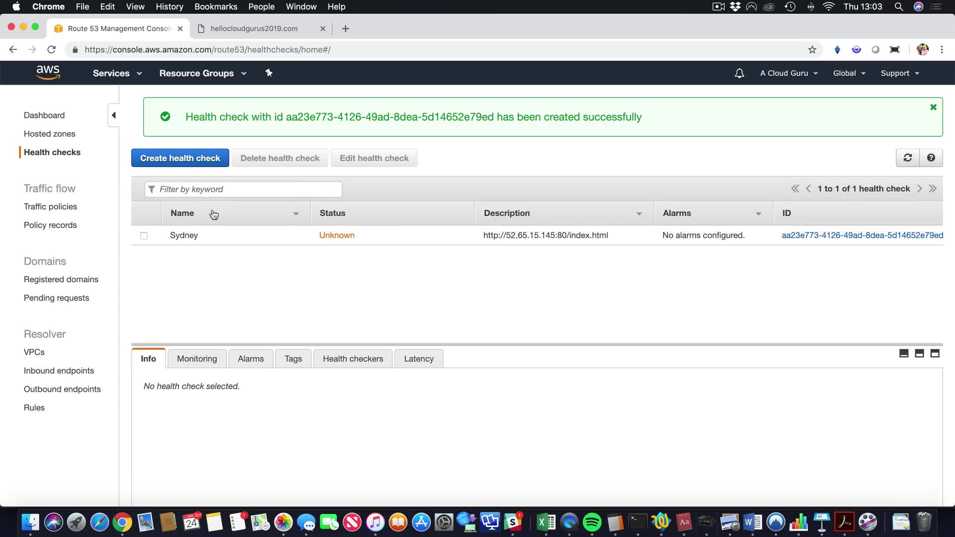
Task: Bookmark this page with star icon
Action: [x=812, y=50]
